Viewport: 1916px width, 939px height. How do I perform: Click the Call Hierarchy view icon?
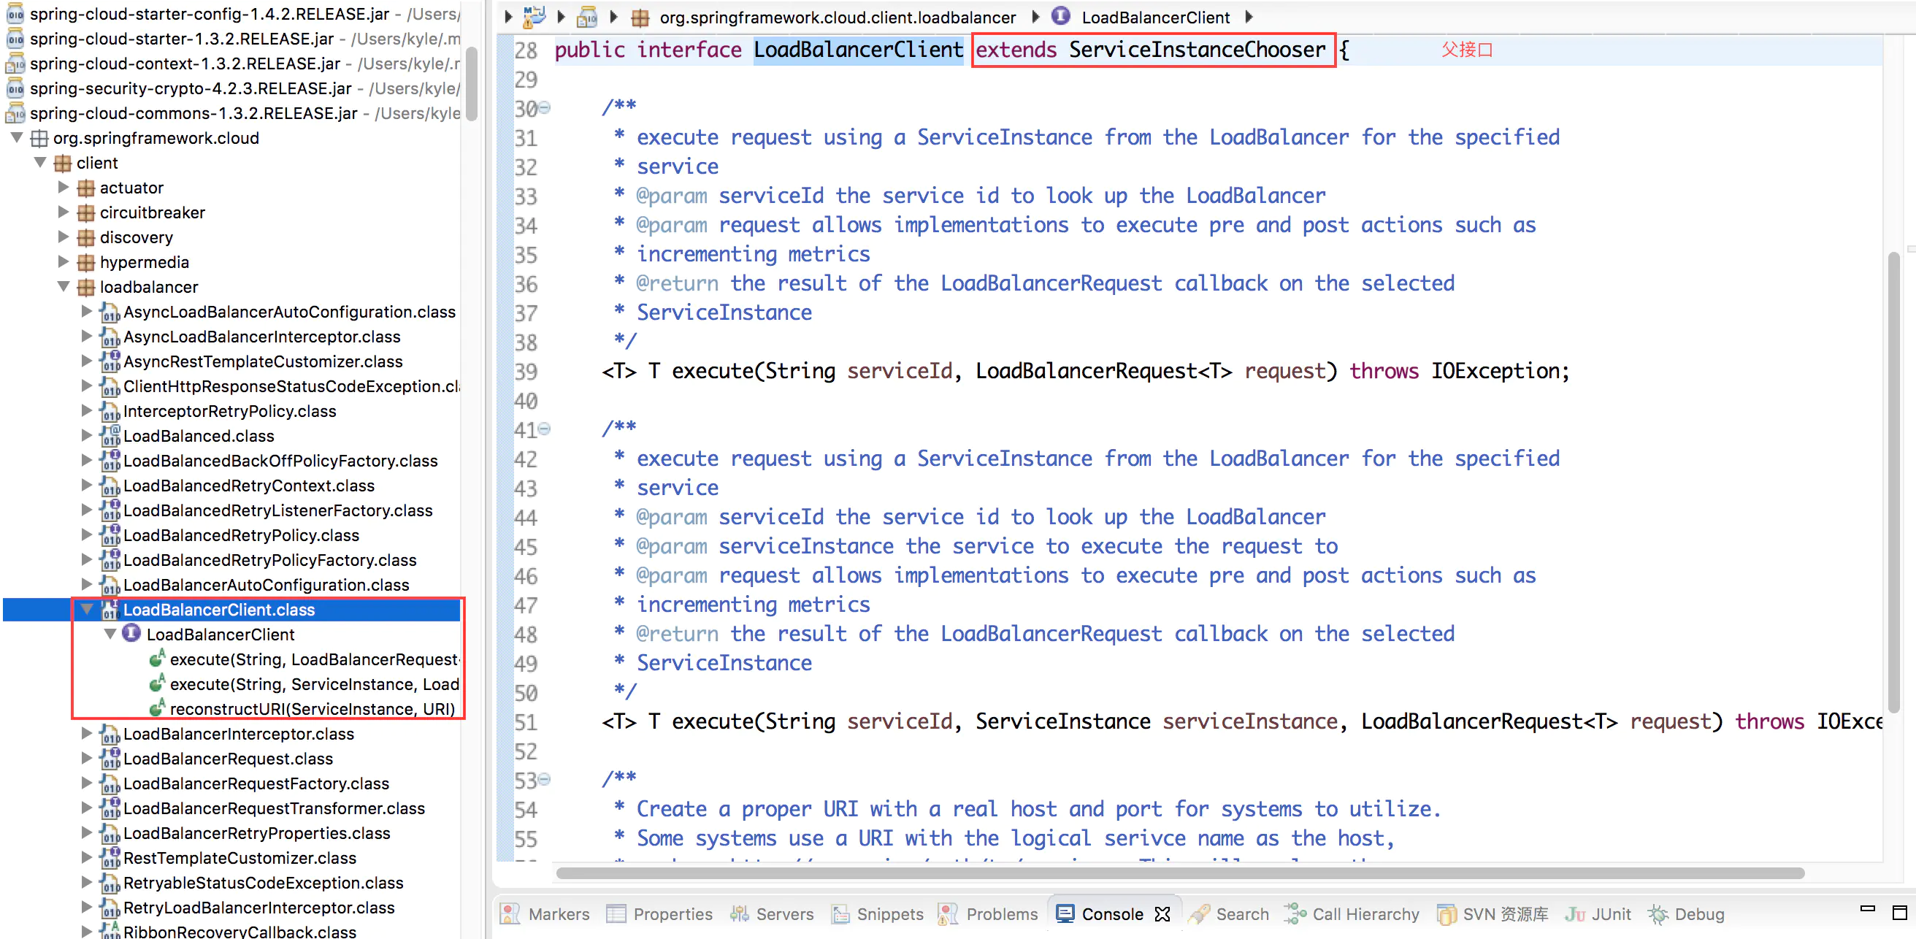click(x=1295, y=913)
